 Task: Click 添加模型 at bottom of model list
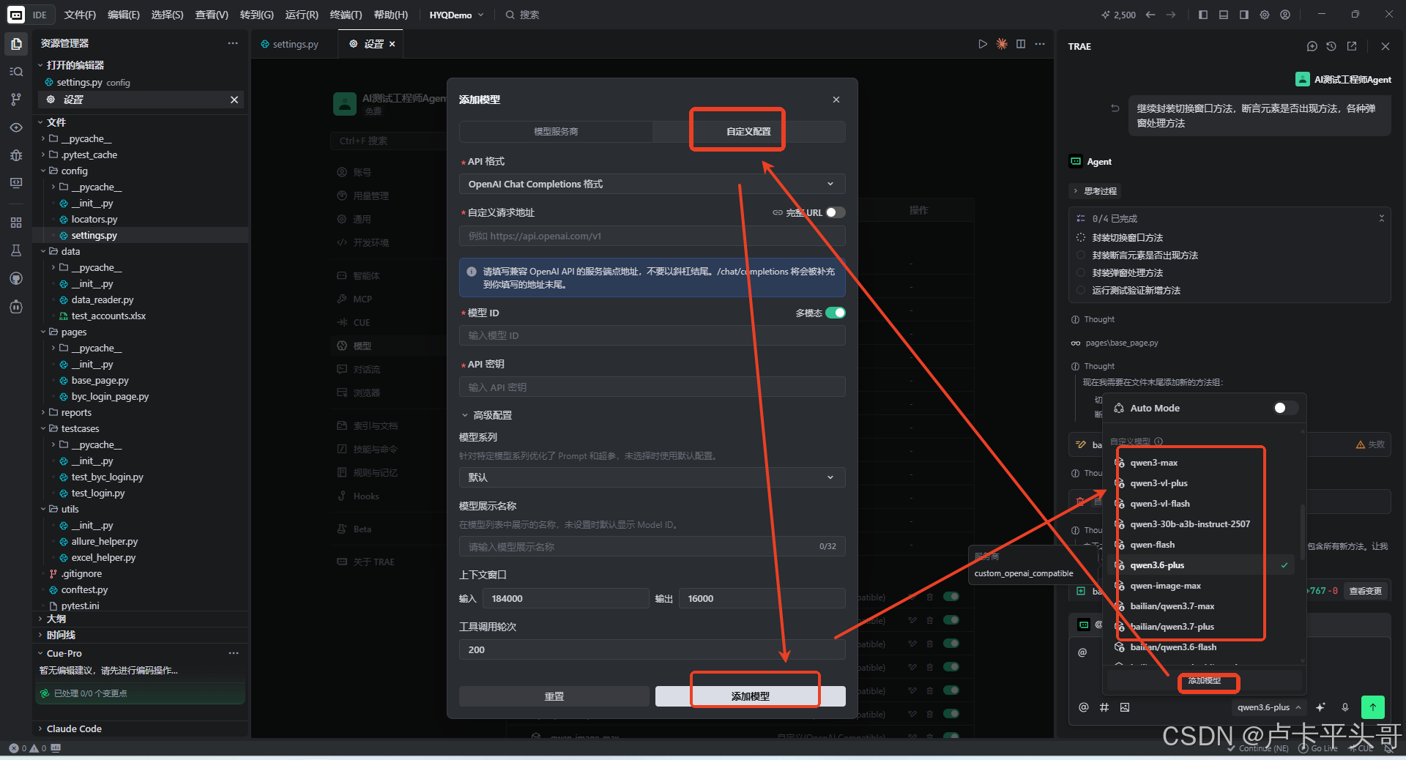1205,681
